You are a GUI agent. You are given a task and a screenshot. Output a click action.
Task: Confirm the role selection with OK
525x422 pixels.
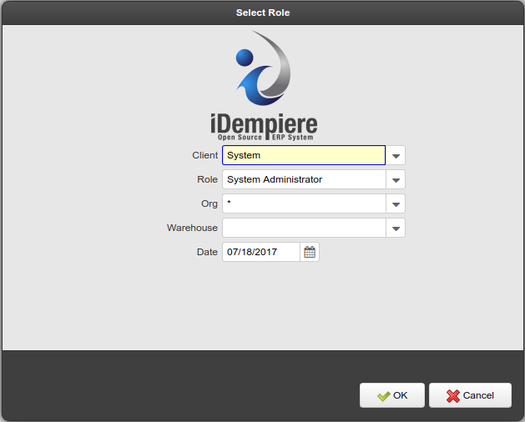(392, 395)
